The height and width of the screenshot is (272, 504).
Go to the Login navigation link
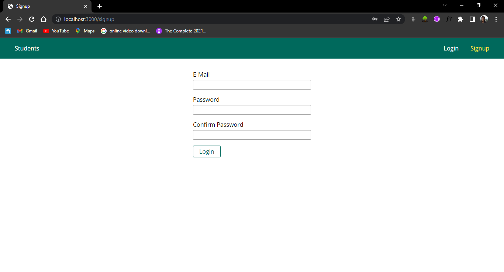451,48
